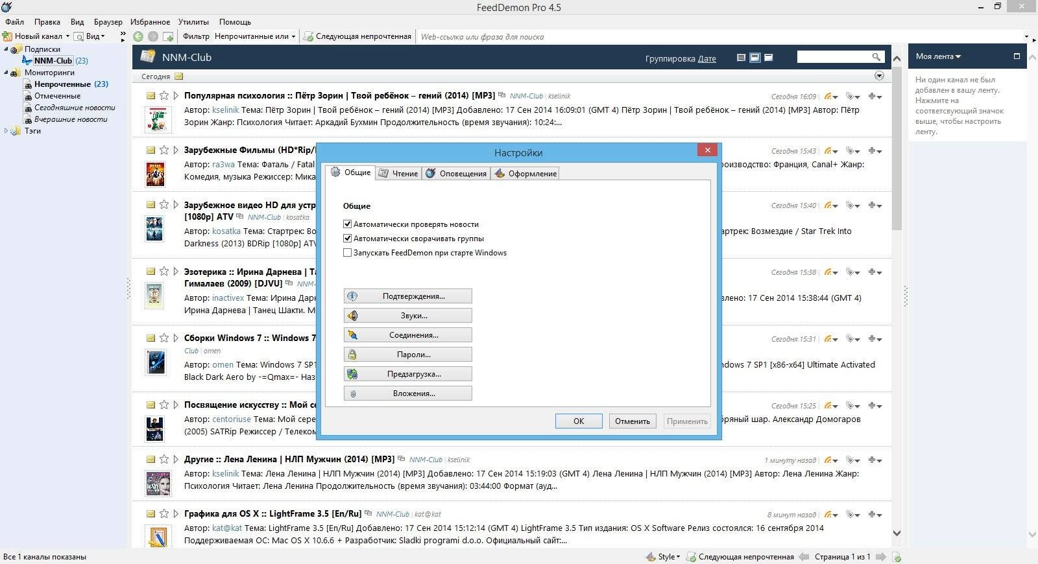Confirm settings with the OK button

pos(579,421)
